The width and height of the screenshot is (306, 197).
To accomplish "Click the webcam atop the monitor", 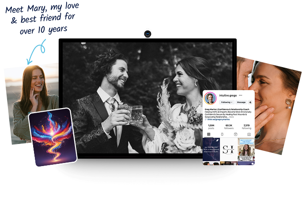I will [x=147, y=33].
